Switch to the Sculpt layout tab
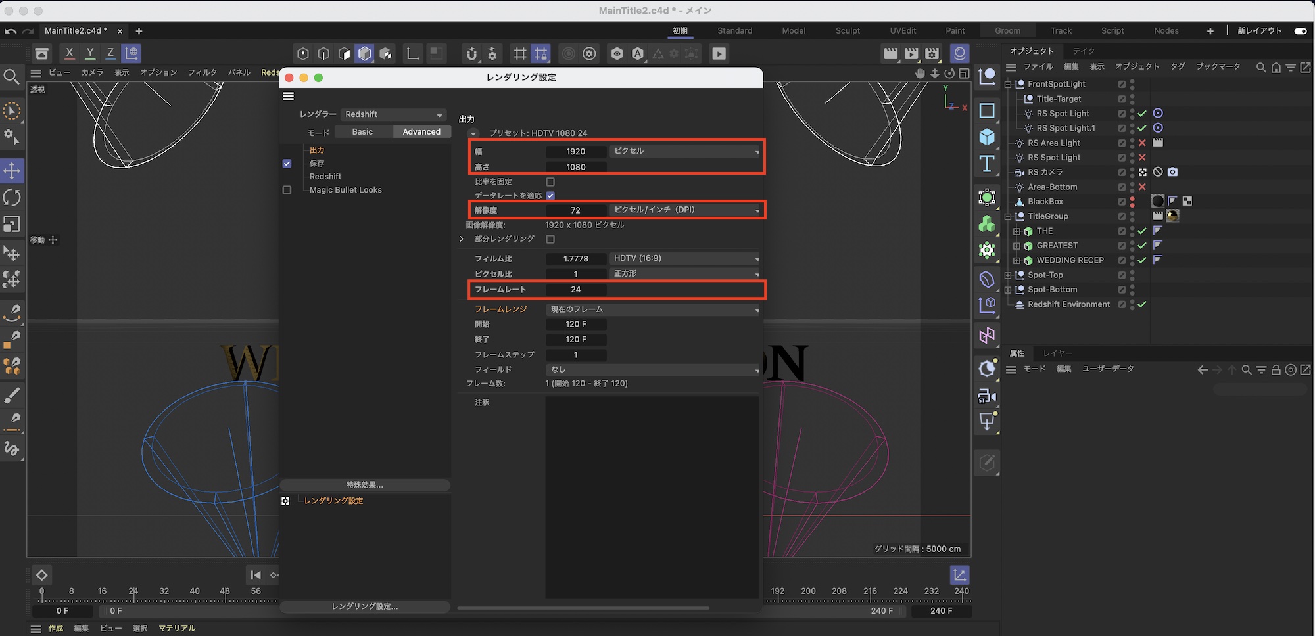 coord(848,31)
